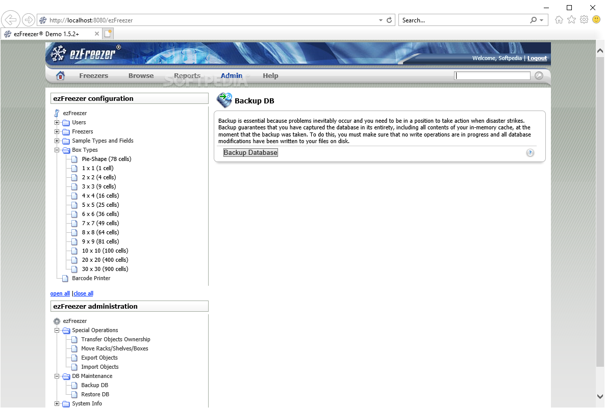This screenshot has width=605, height=408.
Task: Open the browser tools gear icon
Action: click(x=584, y=20)
